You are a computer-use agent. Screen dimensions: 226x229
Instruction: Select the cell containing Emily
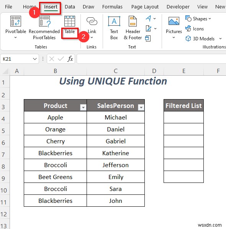click(x=116, y=177)
